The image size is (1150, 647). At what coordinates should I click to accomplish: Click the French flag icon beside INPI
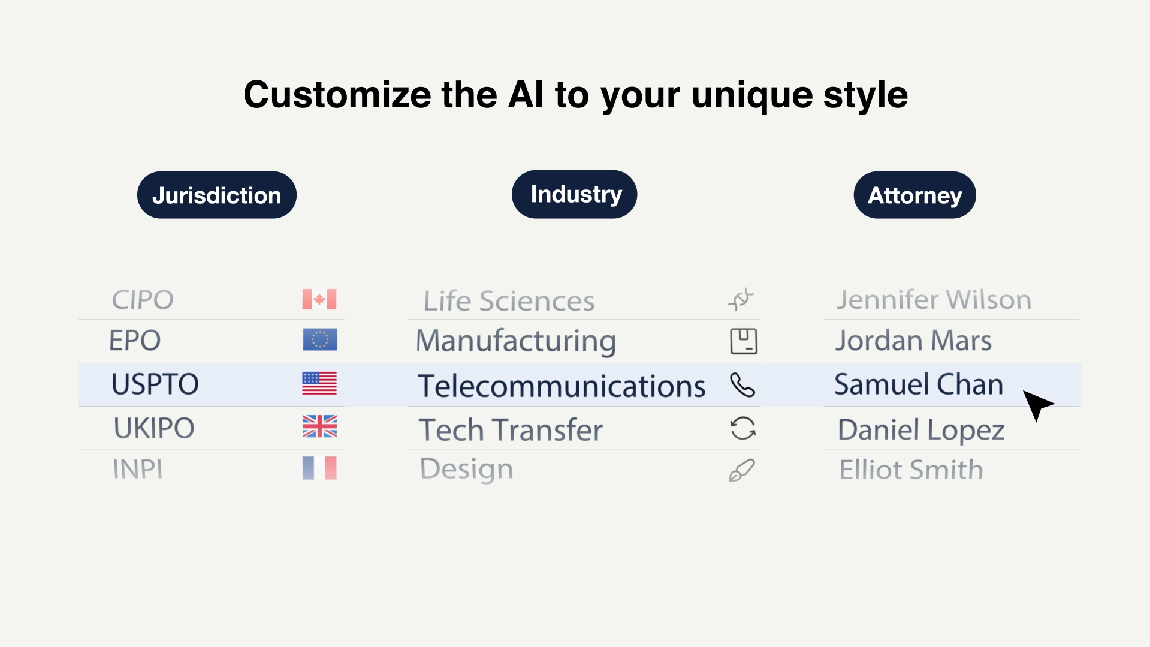click(x=319, y=468)
